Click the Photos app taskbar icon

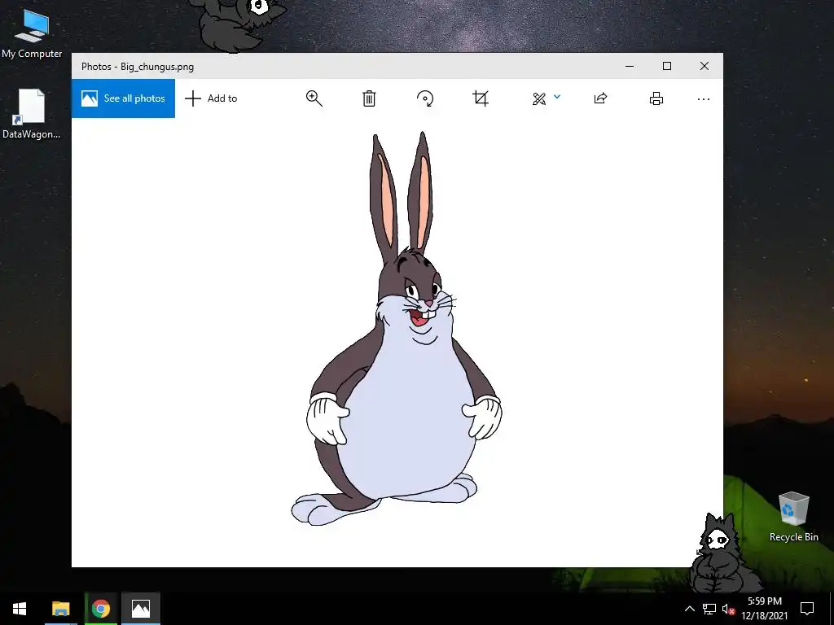pos(141,609)
